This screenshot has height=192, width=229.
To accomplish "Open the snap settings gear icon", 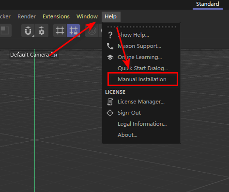I will (x=42, y=30).
